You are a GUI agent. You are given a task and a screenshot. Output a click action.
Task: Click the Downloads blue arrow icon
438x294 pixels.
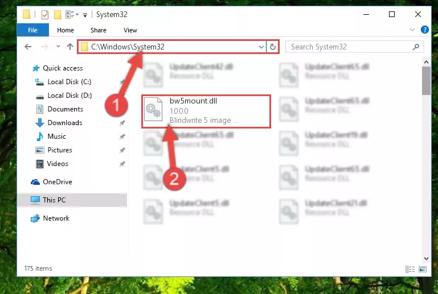point(40,123)
